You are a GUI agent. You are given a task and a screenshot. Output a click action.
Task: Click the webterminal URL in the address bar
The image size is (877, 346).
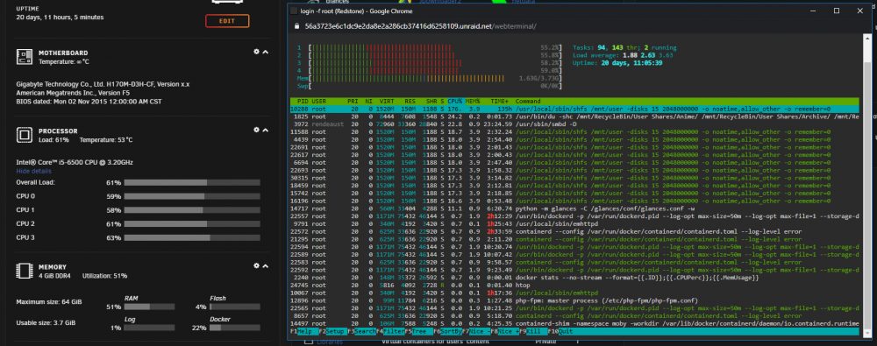coord(421,25)
